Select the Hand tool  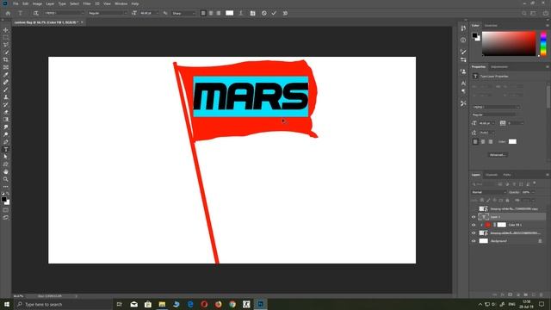[6, 172]
